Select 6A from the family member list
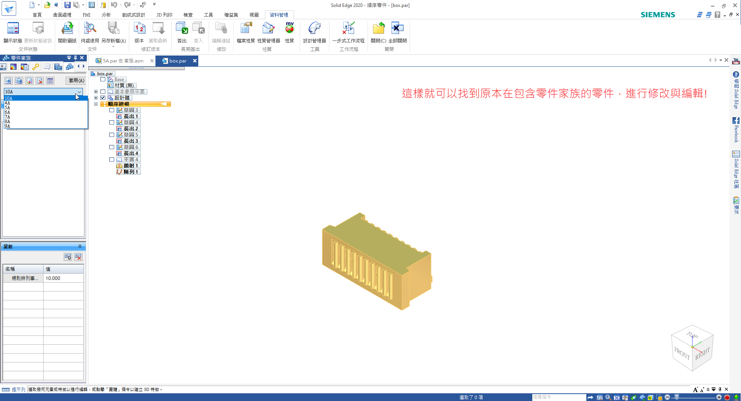741x401 pixels. [46, 112]
